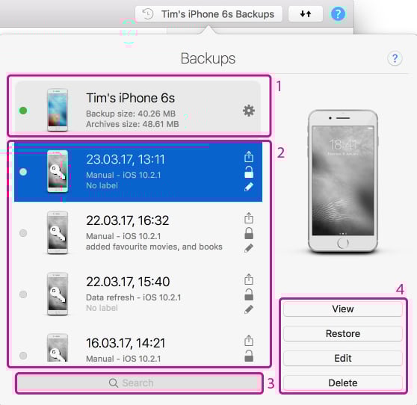Click the 22.03.17, 15:40 backup thumbnail
417x405 pixels.
point(58,294)
